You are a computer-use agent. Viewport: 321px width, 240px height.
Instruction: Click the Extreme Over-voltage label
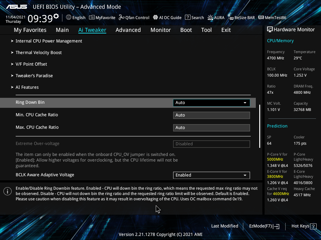coord(38,144)
